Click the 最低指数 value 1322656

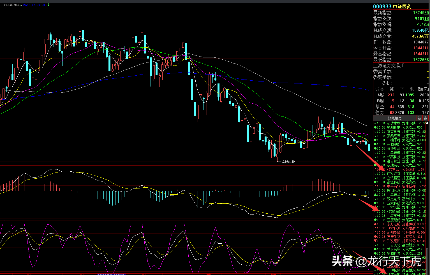421,60
